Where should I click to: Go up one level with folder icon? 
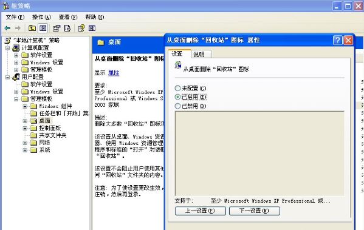click(32, 29)
